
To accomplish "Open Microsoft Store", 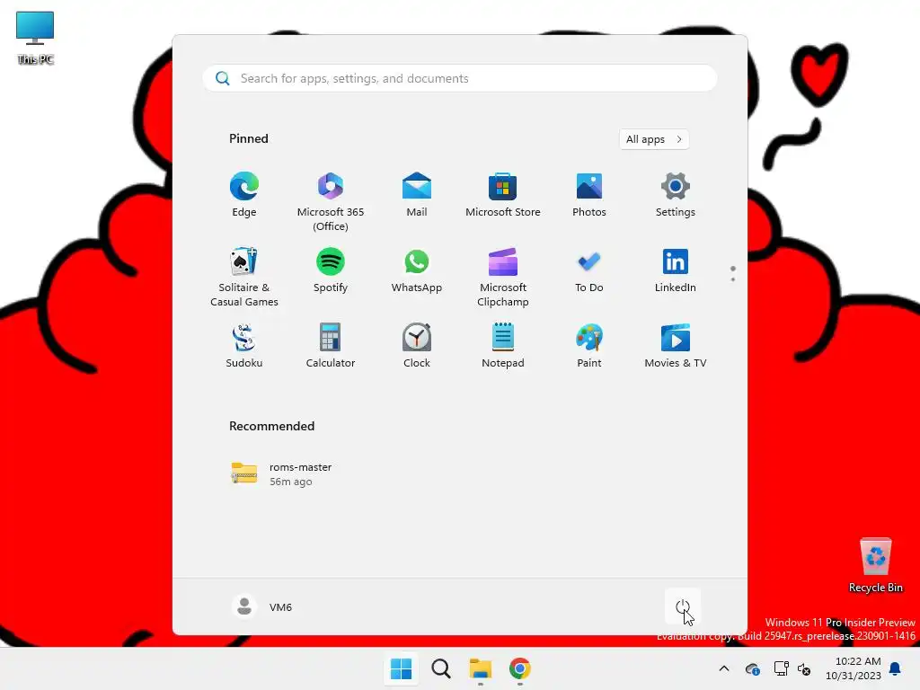I will coord(503,195).
